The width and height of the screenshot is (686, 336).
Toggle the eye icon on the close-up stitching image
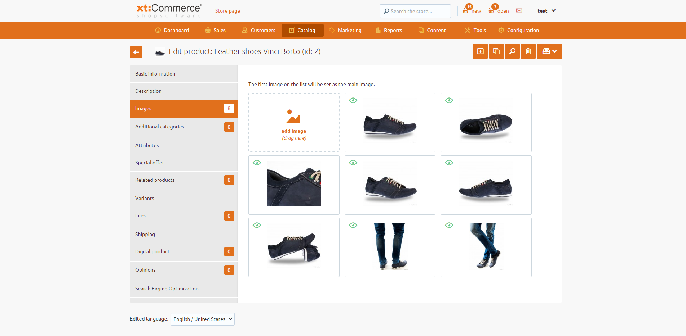click(257, 162)
